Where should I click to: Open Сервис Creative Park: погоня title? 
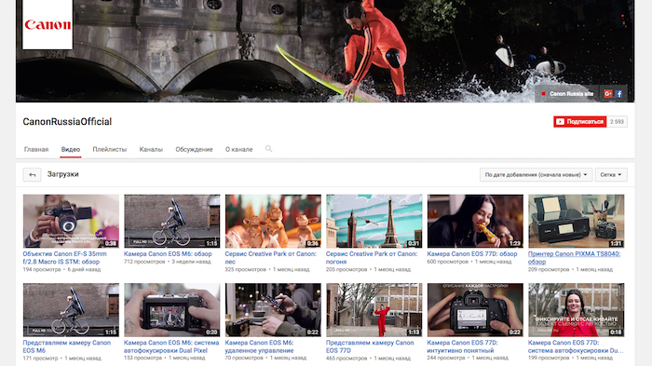click(372, 257)
